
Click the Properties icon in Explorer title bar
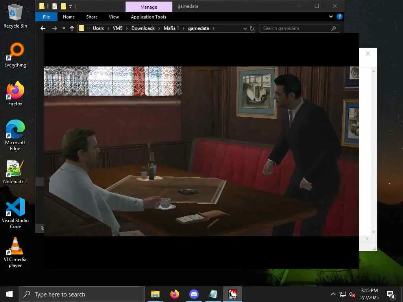(54, 6)
